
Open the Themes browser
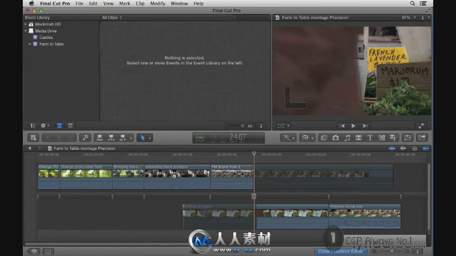coord(393,138)
